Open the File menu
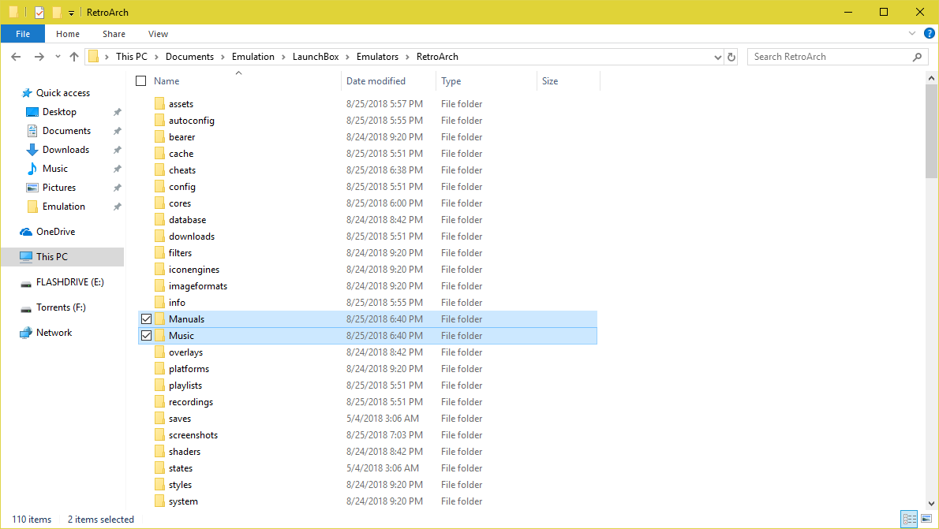Viewport: 939px width, 529px height. click(23, 34)
